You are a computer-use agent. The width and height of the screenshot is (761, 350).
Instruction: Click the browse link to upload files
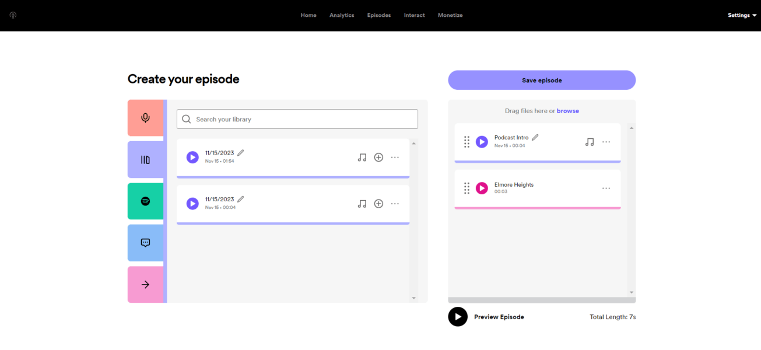pos(568,110)
